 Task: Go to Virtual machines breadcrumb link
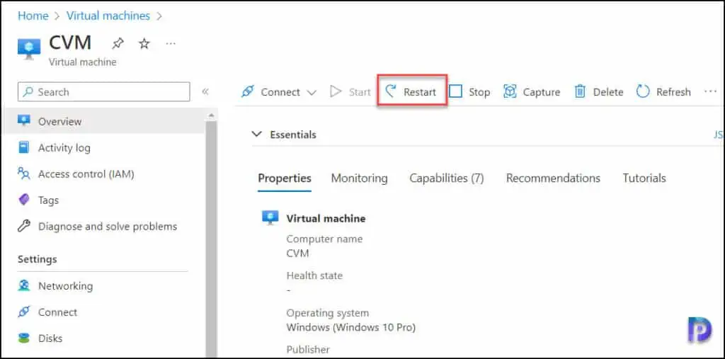pyautogui.click(x=108, y=16)
